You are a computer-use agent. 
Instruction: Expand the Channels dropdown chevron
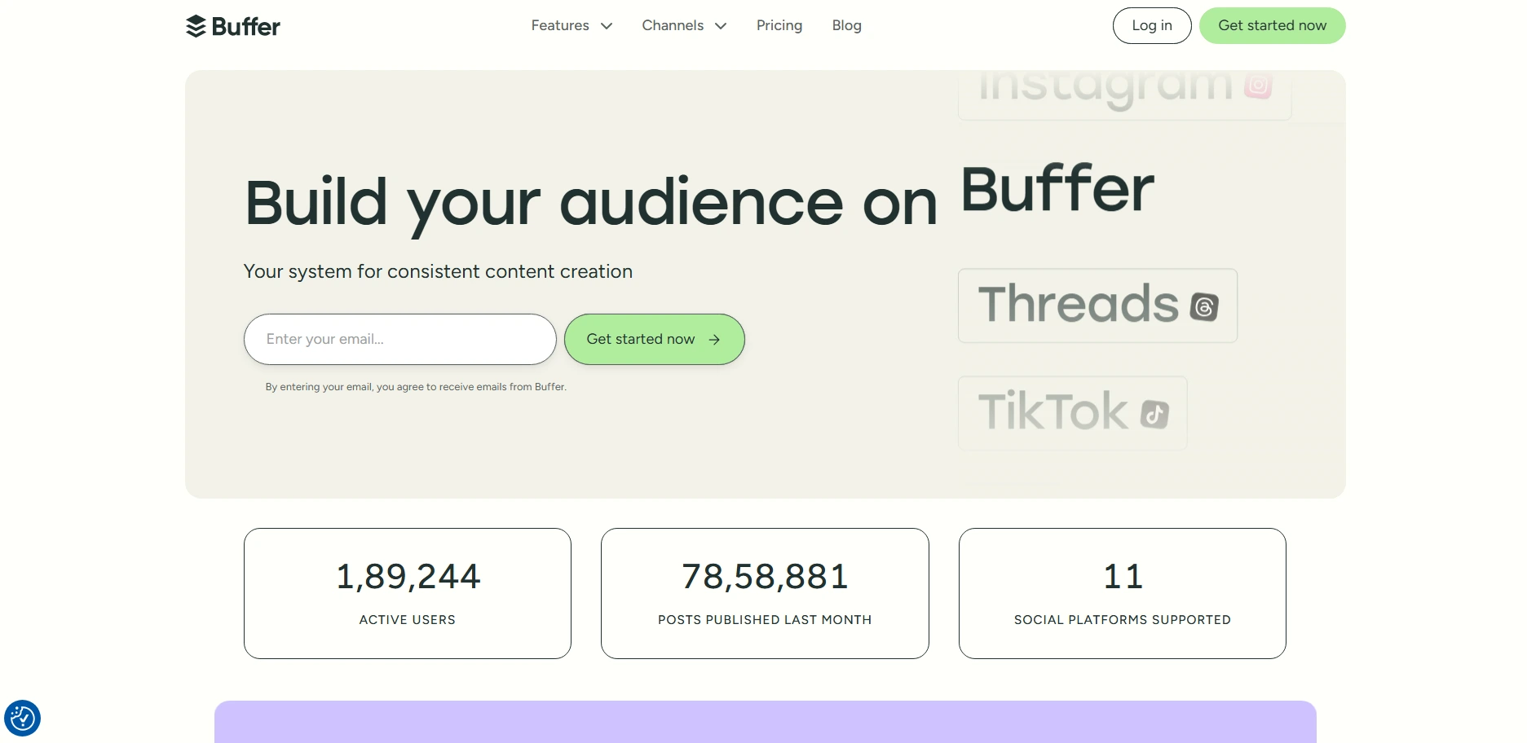(x=721, y=26)
